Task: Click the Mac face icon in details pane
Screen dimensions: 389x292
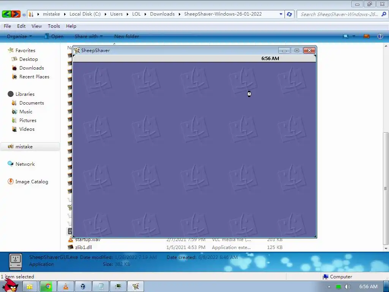Action: [15, 261]
